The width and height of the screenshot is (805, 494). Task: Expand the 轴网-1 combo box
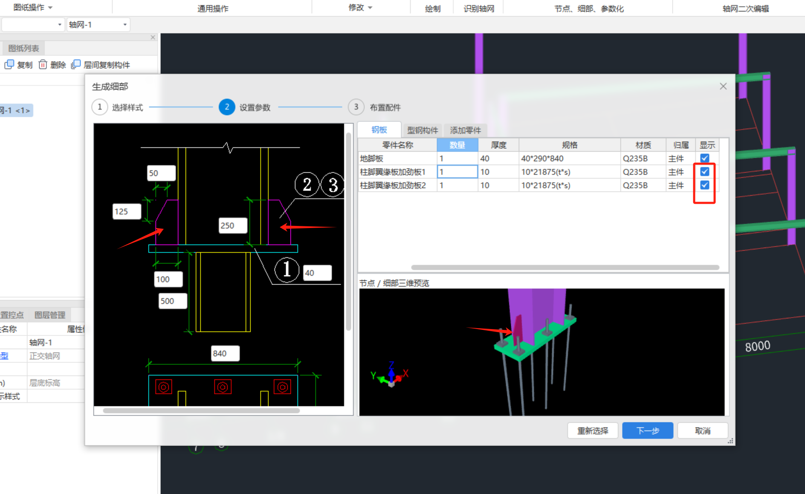tap(98, 25)
